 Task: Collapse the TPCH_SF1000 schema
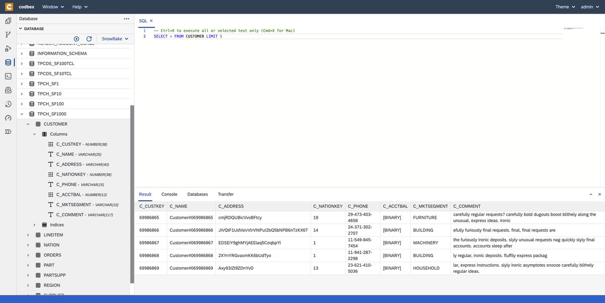click(22, 114)
